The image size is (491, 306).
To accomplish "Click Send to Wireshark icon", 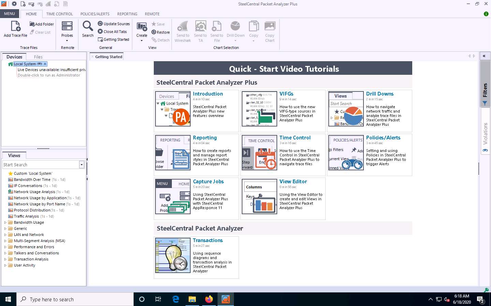I will [183, 26].
